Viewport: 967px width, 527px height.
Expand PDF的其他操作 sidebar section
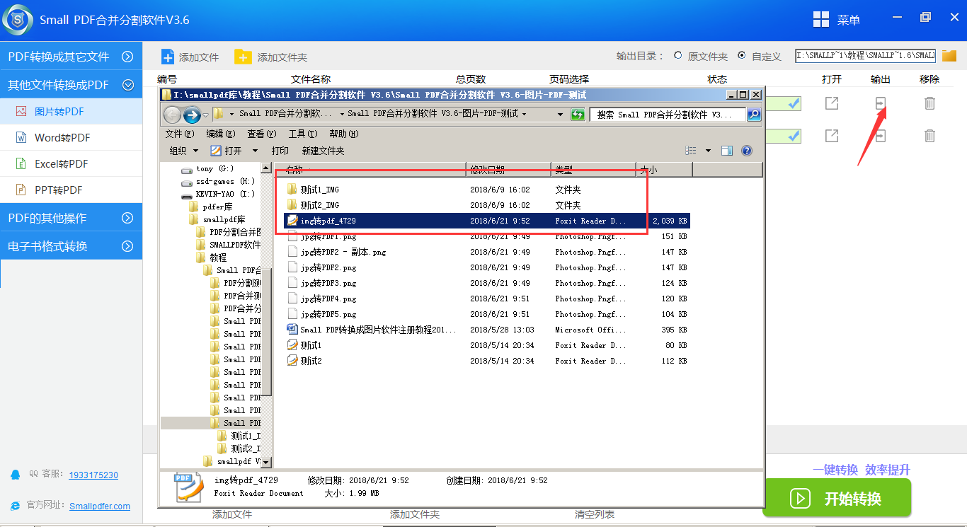[71, 218]
